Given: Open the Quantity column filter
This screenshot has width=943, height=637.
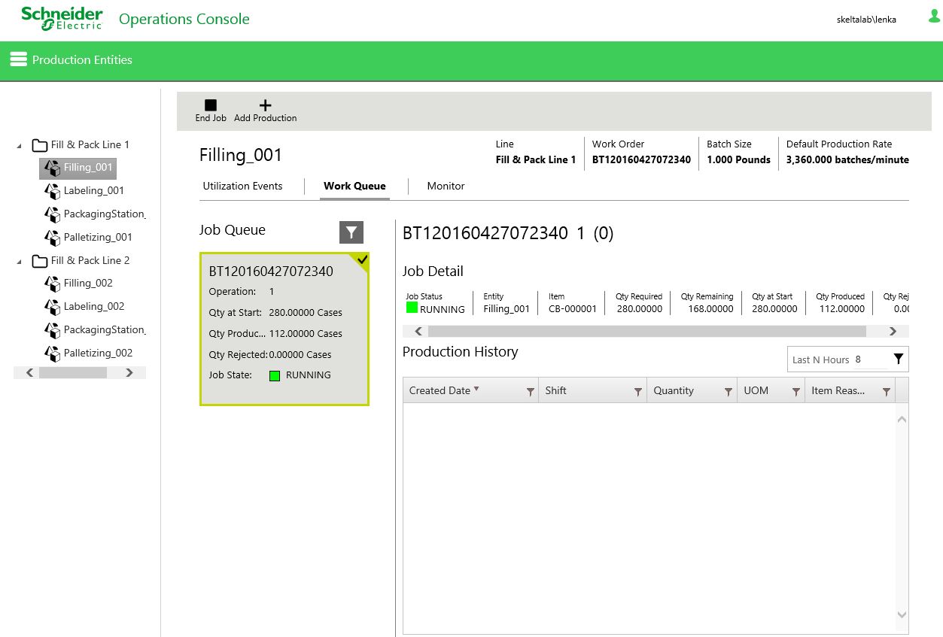Looking at the screenshot, I should coord(729,392).
